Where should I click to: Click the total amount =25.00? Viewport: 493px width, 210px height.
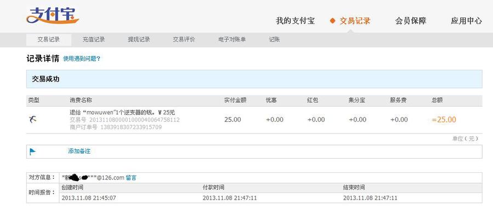point(444,120)
